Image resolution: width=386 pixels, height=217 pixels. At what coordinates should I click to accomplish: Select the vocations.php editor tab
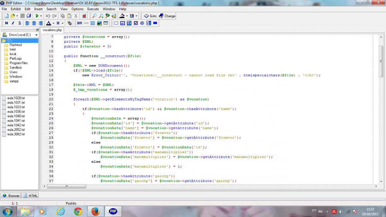(52, 30)
